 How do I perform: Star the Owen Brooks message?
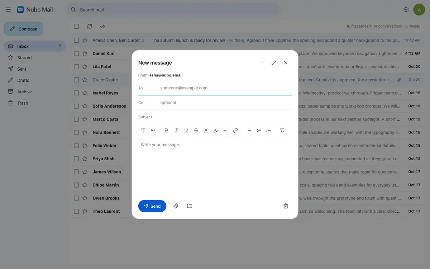click(85, 198)
